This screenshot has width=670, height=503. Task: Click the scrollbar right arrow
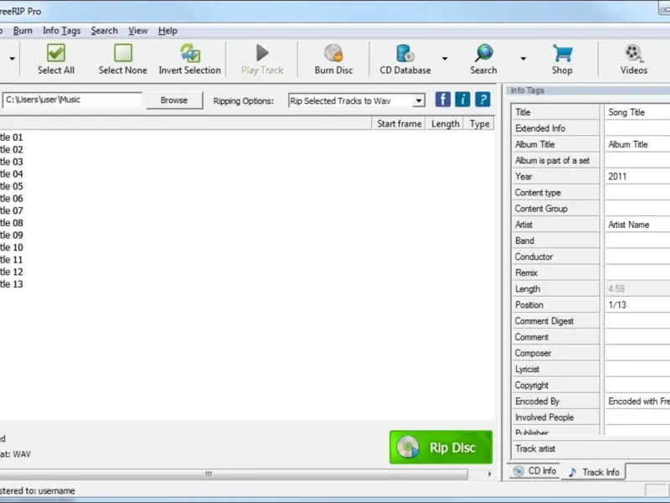pyautogui.click(x=490, y=474)
